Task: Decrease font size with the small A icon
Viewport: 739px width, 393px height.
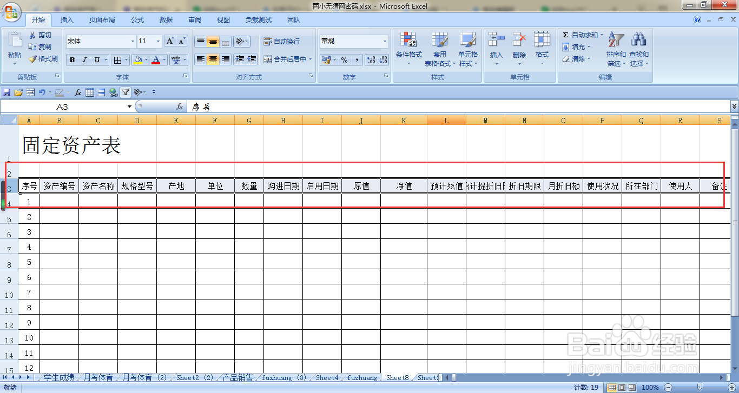Action: pos(182,41)
